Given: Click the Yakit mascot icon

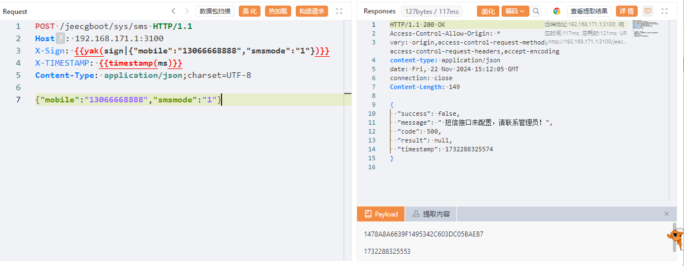Looking at the screenshot, I should [675, 238].
